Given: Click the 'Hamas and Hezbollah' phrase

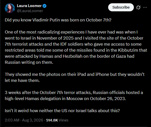Looking at the screenshot, I should (x=61, y=56).
